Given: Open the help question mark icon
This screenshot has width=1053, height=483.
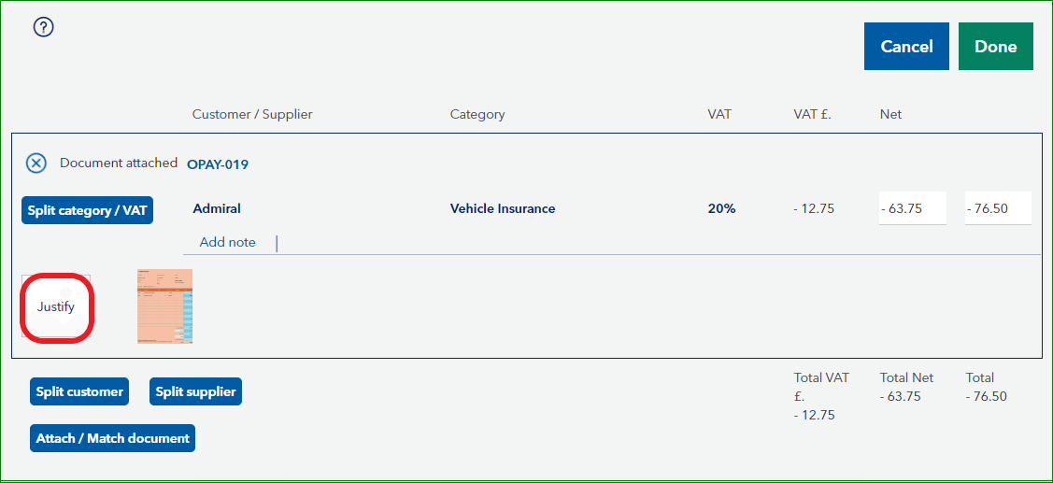Looking at the screenshot, I should [43, 27].
